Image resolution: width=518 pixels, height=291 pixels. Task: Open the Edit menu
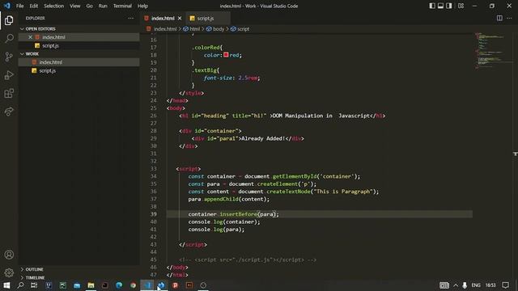34,6
